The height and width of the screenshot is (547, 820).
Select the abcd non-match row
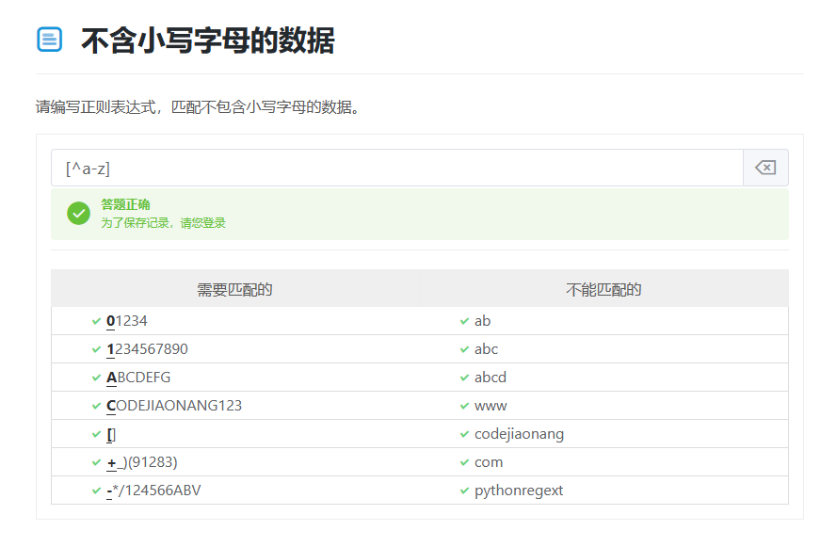(x=490, y=378)
